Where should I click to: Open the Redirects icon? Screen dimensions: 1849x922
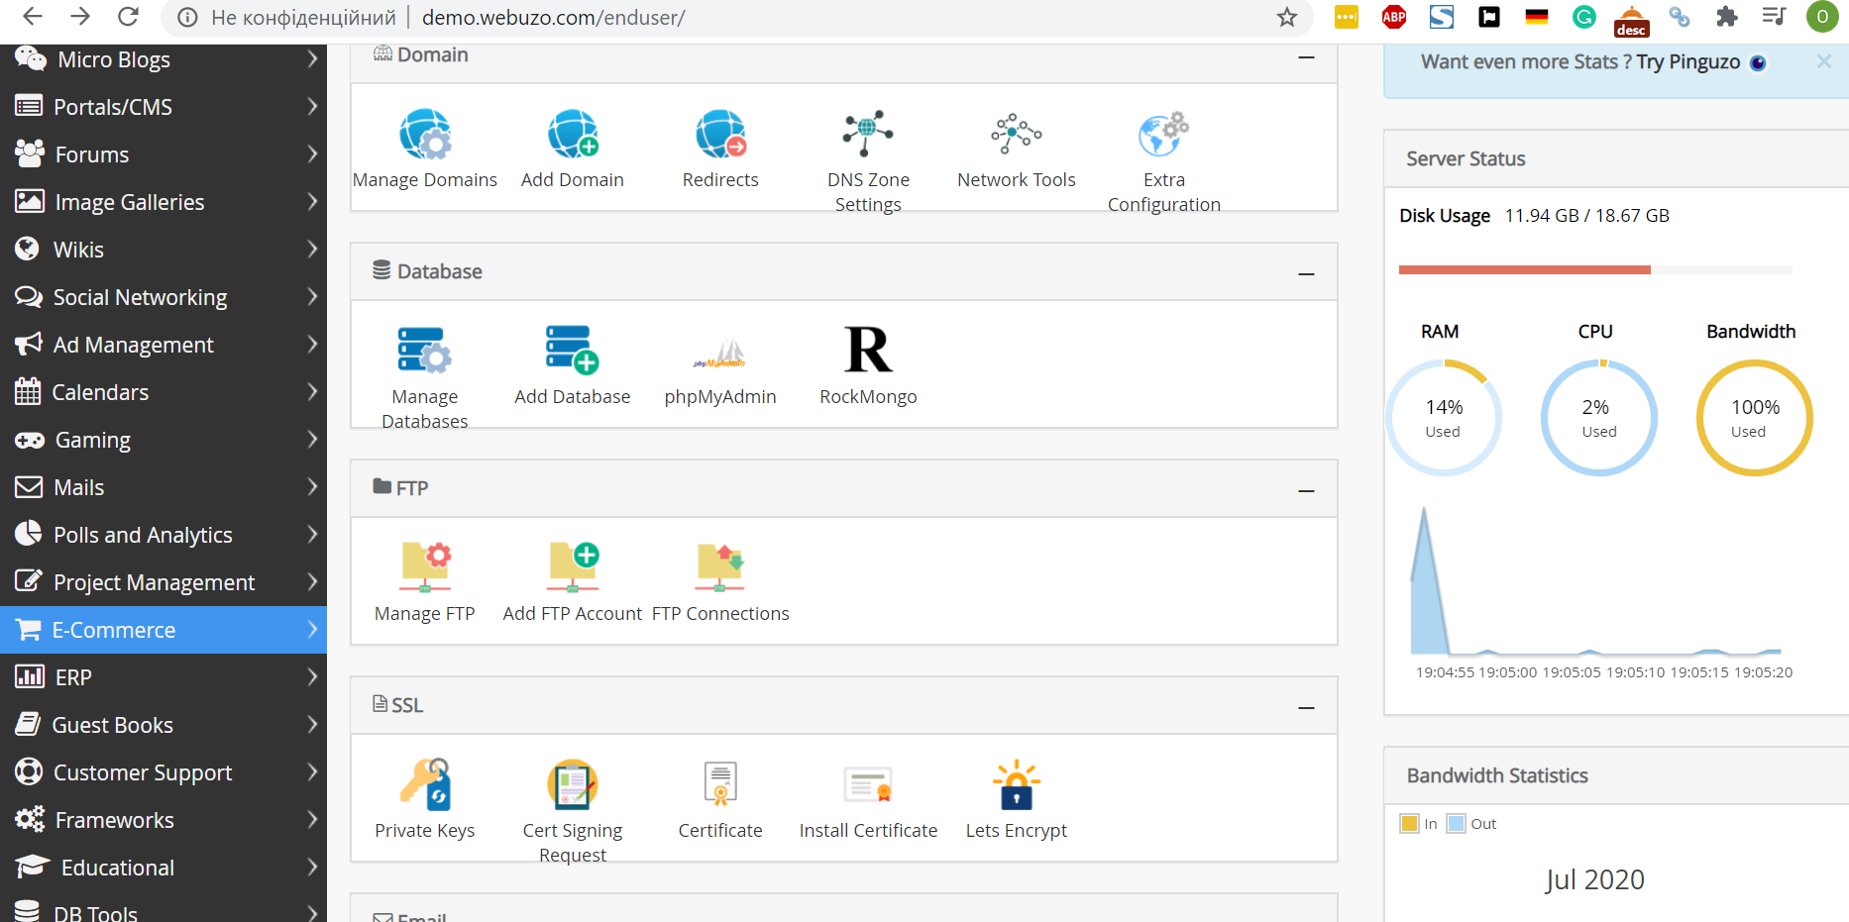[x=720, y=135]
